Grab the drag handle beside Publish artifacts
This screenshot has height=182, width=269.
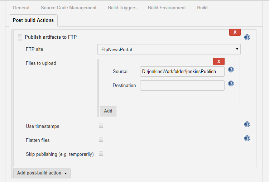point(20,37)
